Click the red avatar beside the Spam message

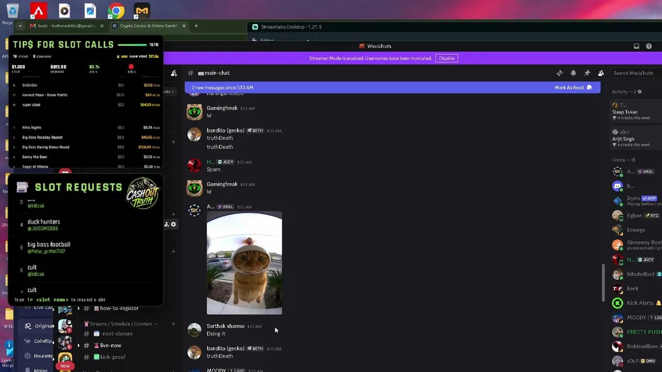(194, 165)
